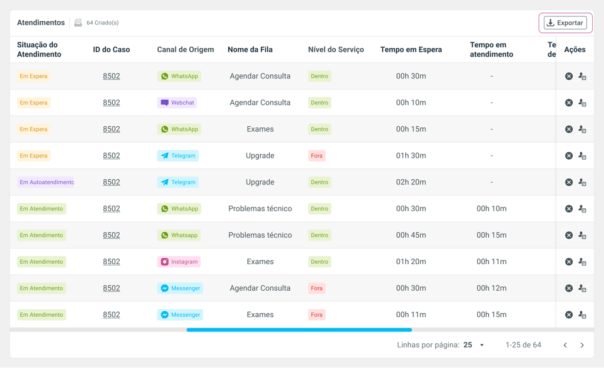Click the cancel (X) icon in the Webchat row
Screen dimensions: 604x368
click(x=569, y=103)
